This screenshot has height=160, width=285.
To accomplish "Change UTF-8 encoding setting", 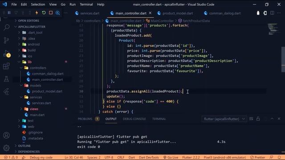I will coord(109,157).
